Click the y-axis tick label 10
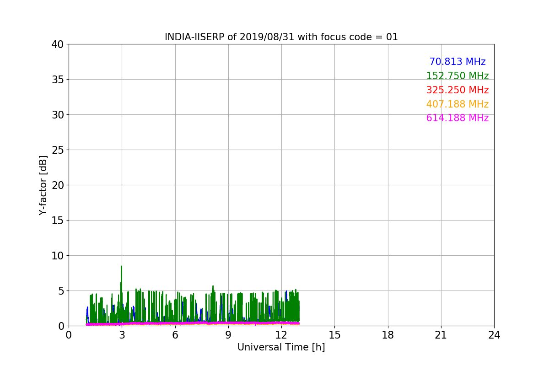This screenshot has width=549, height=366. click(58, 256)
